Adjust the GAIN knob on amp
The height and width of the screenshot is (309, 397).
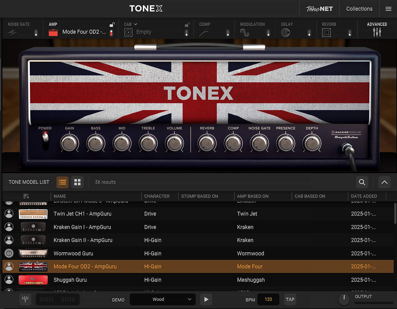(x=69, y=143)
